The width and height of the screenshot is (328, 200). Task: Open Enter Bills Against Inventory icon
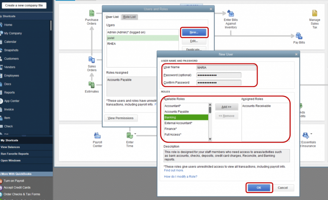tap(231, 13)
